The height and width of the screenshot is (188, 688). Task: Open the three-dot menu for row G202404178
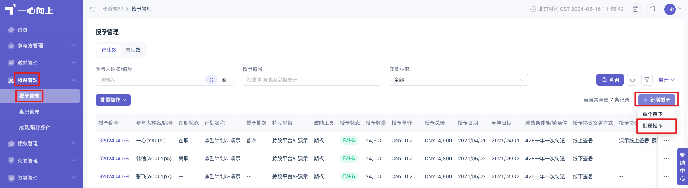(x=667, y=159)
